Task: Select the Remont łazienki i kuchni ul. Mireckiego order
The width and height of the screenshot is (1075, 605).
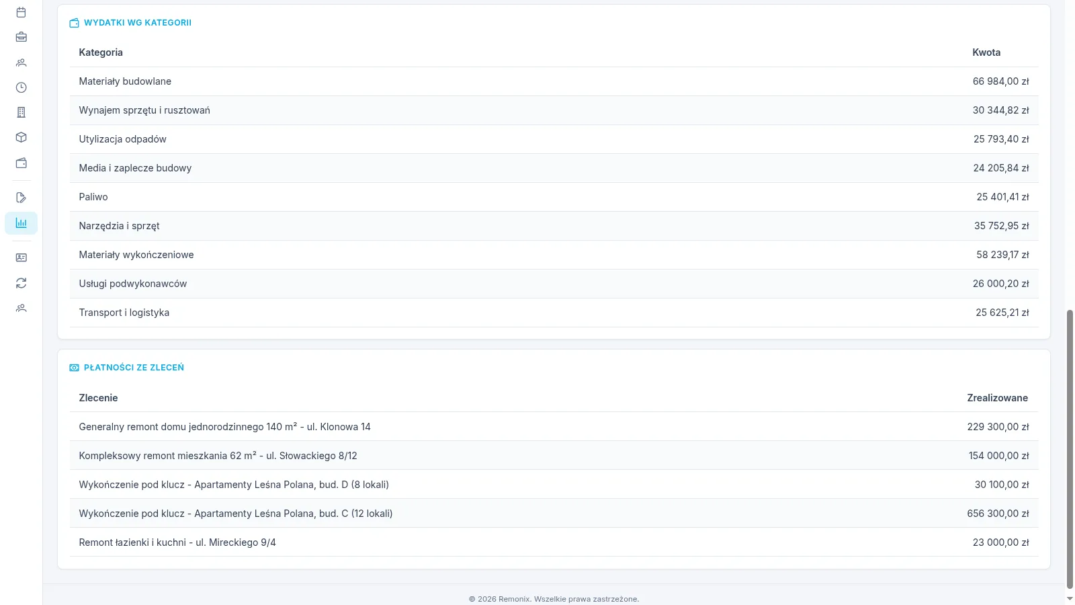Action: pyautogui.click(x=554, y=542)
